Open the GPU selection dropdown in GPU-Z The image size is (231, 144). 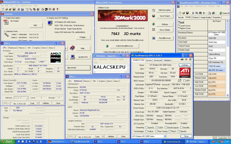click(165, 136)
